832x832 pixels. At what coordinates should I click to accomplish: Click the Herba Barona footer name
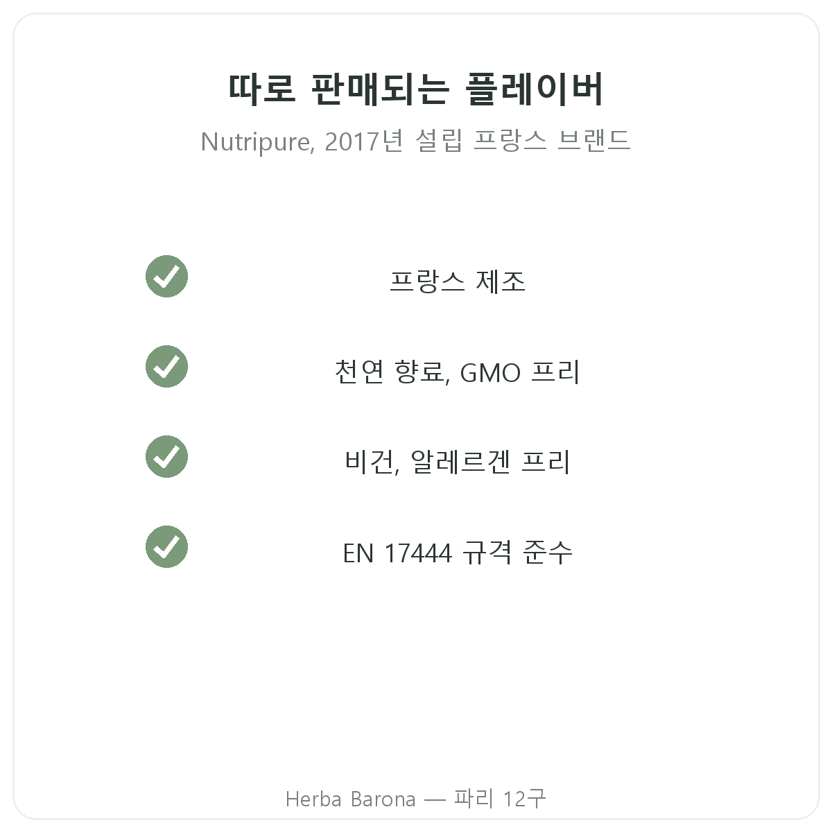(350, 799)
